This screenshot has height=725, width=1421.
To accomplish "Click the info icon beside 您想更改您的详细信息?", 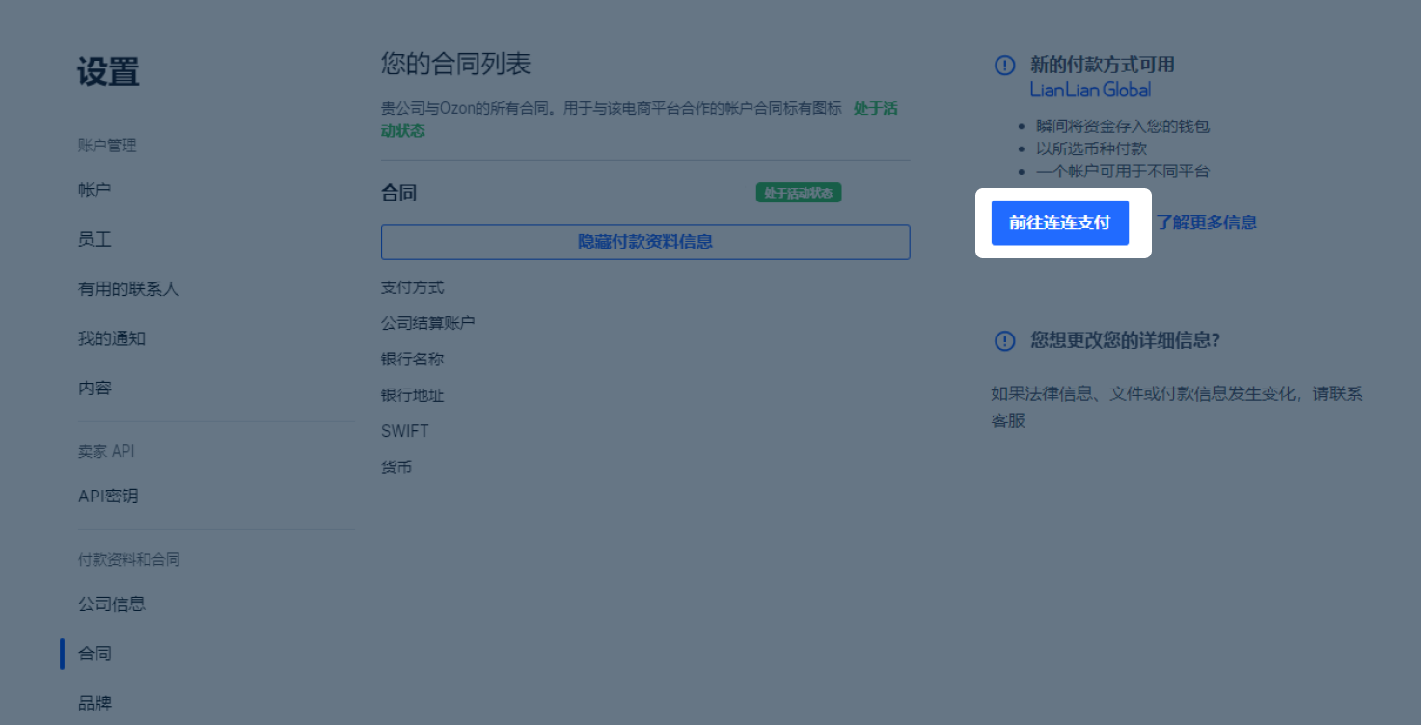I will [x=1004, y=340].
